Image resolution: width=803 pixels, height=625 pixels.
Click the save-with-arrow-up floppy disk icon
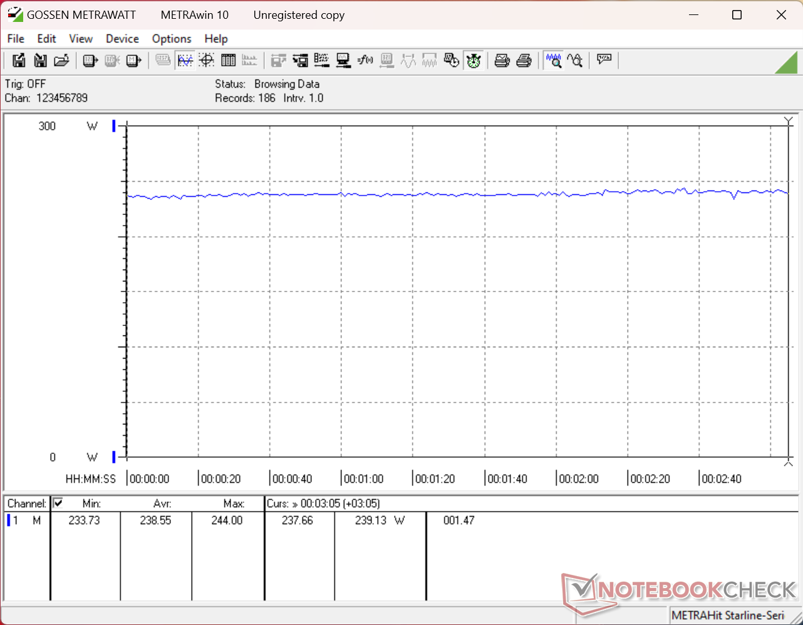(x=19, y=60)
